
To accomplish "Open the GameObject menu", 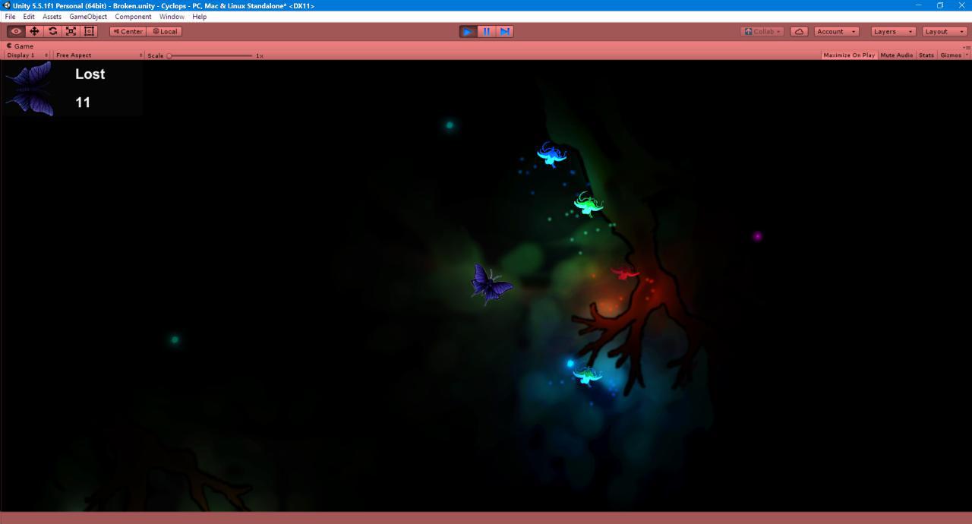I will tap(88, 16).
